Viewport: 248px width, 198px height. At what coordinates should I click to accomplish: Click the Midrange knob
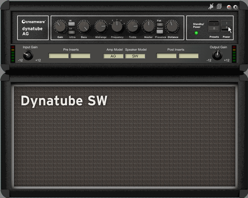click(x=100, y=26)
